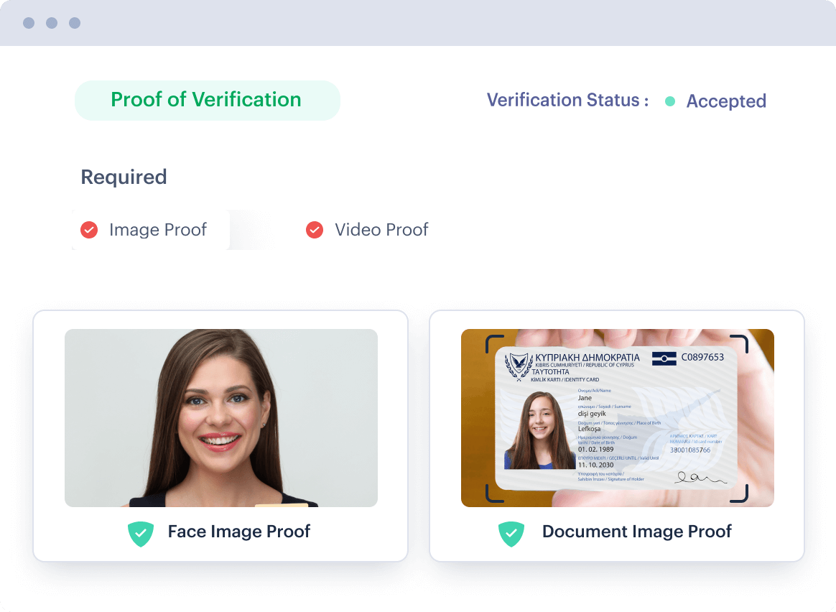Select the Video Proof tab
Viewport: 836px width, 612px height.
381,230
